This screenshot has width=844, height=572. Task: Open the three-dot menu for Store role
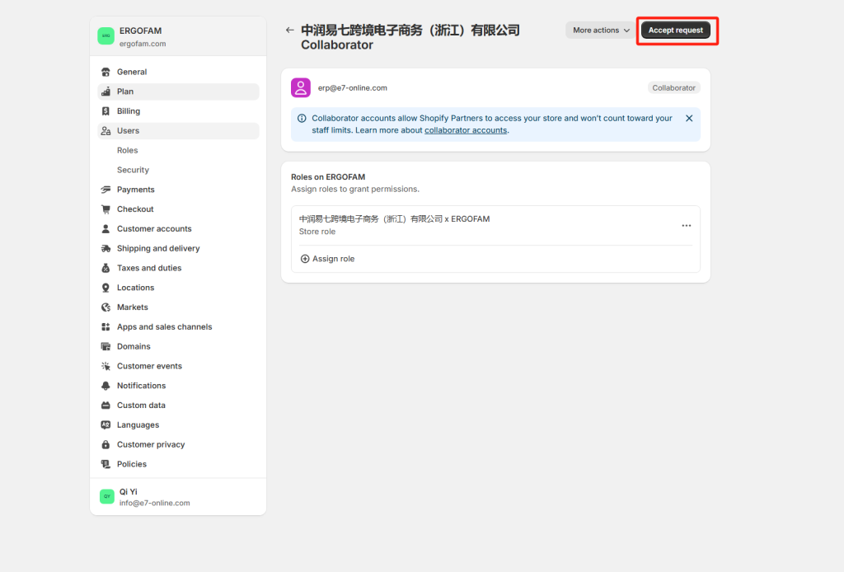tap(686, 225)
